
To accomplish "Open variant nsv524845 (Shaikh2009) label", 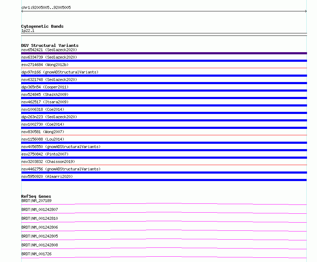I will [45, 94].
